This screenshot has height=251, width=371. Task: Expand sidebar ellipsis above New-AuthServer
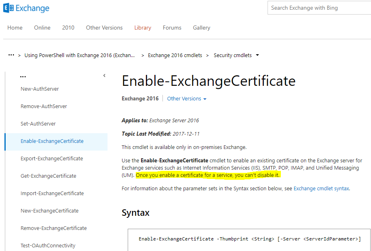click(x=23, y=77)
